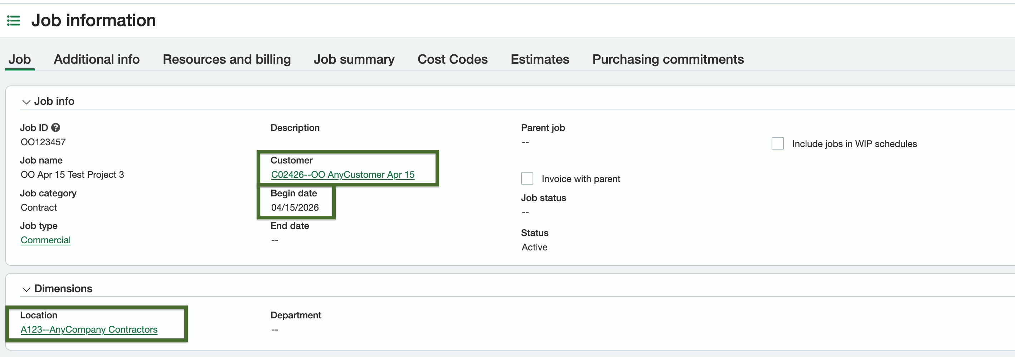Screen dimensions: 1015x357
Task: Switch to the Additional info tab
Action: [97, 59]
